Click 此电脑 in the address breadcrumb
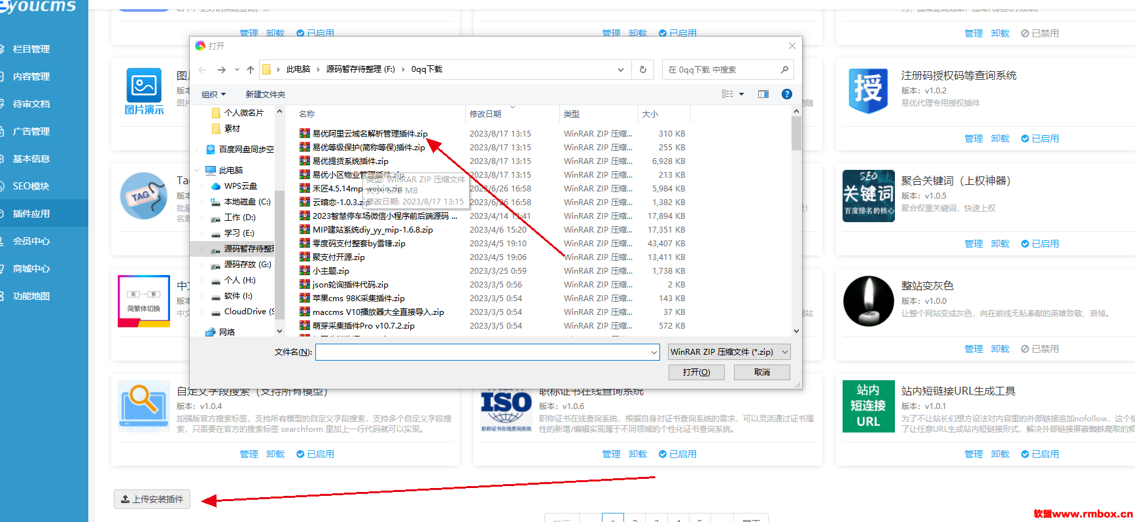This screenshot has width=1135, height=522. [298, 69]
